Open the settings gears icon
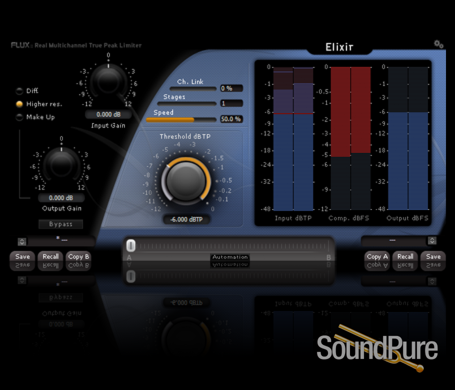 click(438, 44)
